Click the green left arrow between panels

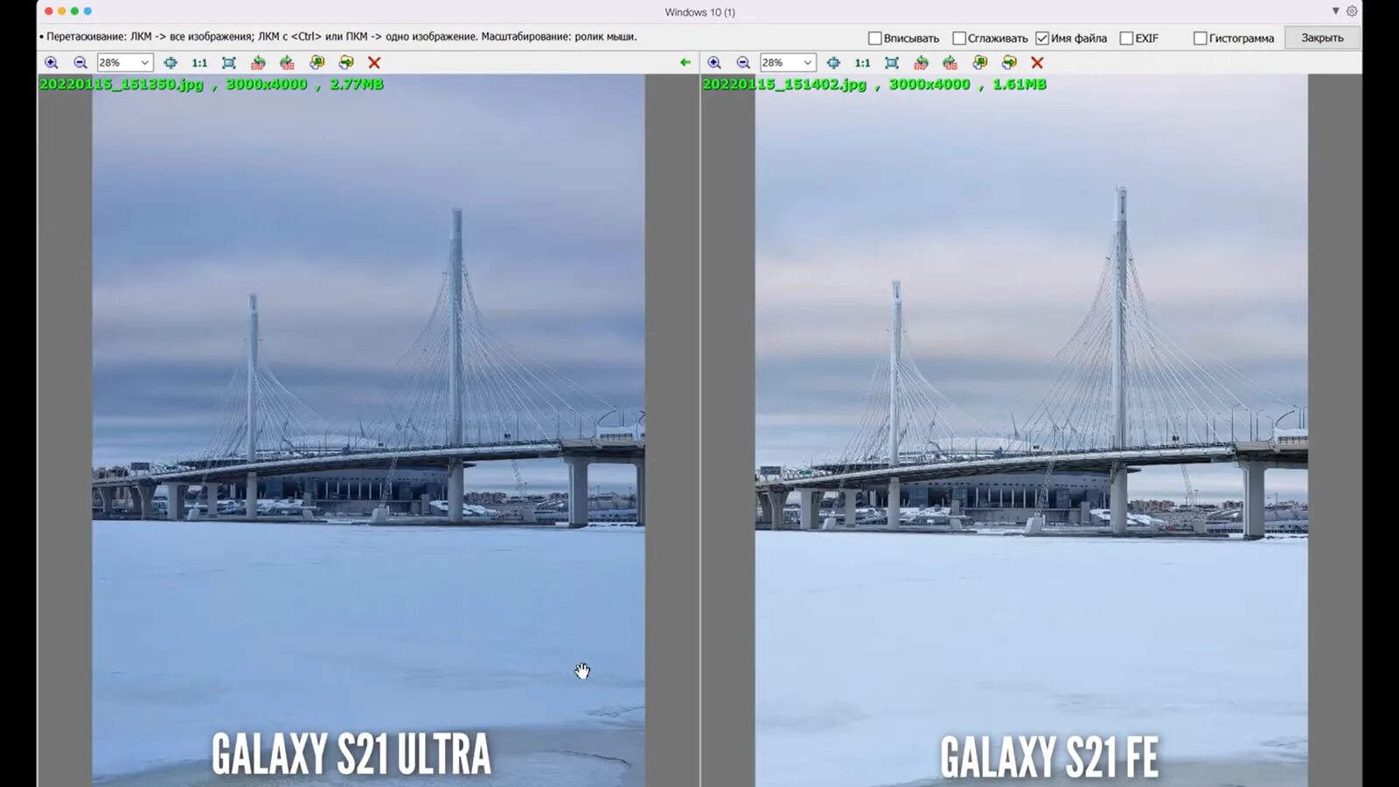(686, 63)
